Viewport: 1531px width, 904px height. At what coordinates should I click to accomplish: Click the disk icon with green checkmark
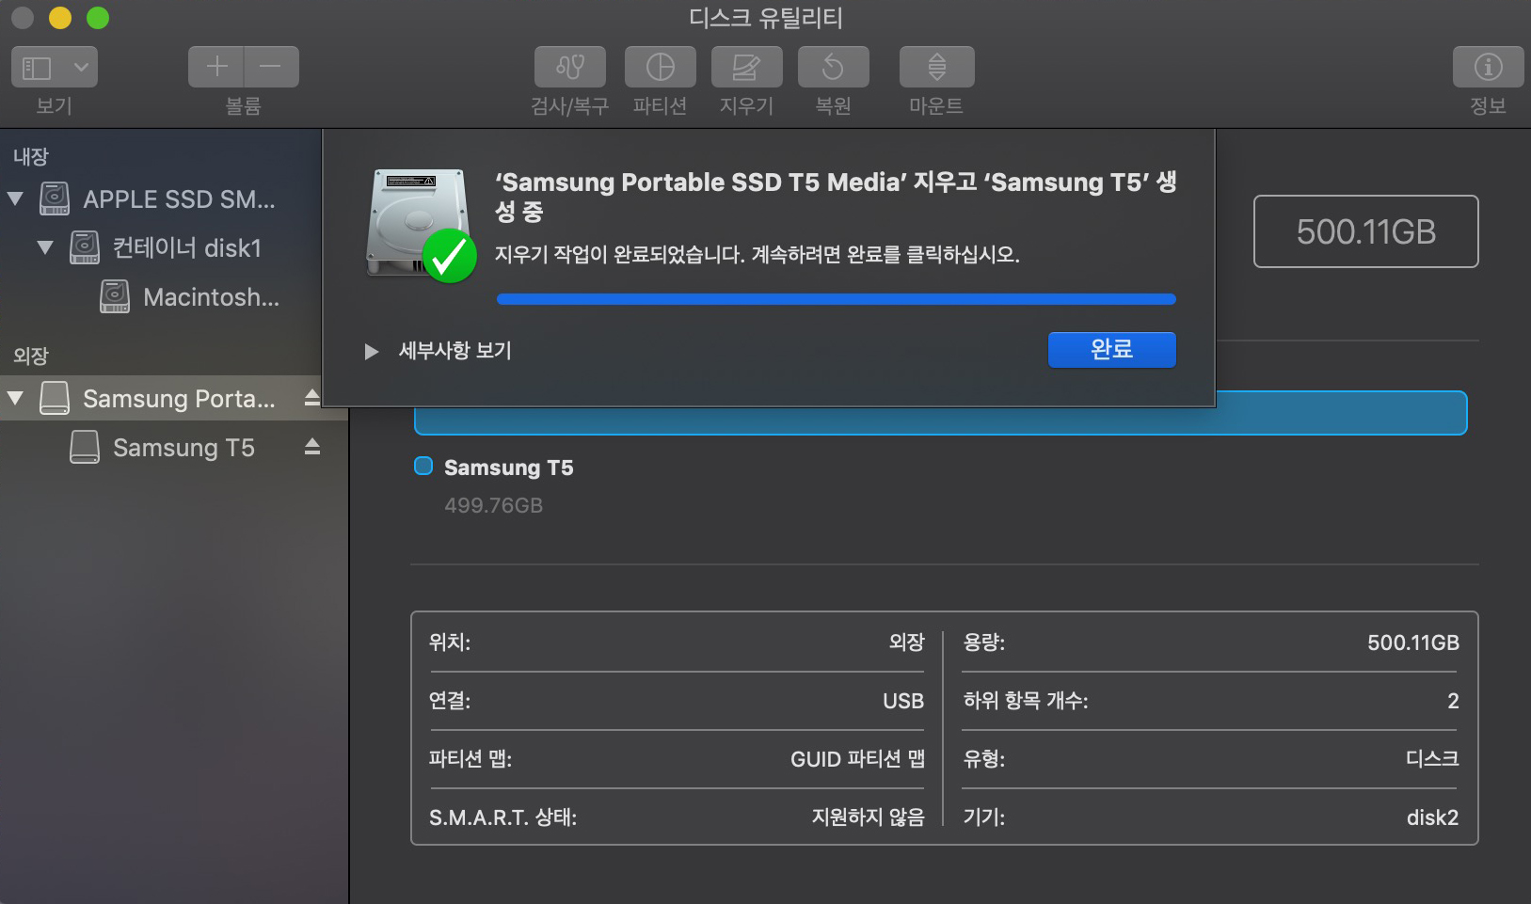coord(421,226)
